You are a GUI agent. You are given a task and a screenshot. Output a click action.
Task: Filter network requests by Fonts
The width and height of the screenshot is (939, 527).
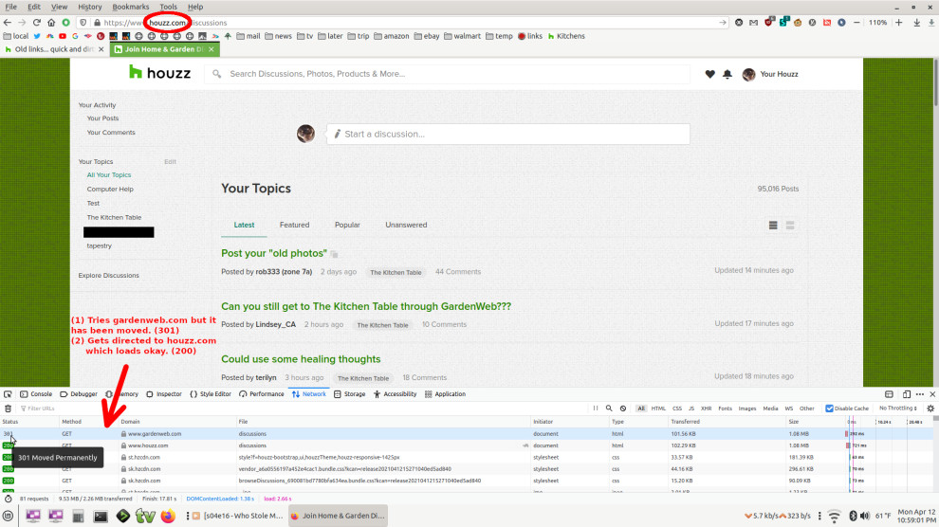(x=725, y=409)
